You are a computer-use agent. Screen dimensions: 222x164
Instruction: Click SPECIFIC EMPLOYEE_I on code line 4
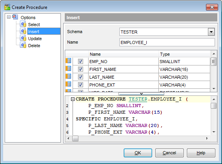coord(105,119)
